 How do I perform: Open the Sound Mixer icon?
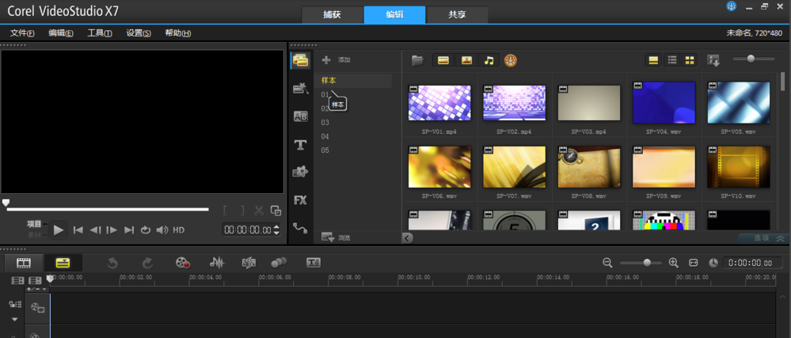point(217,263)
